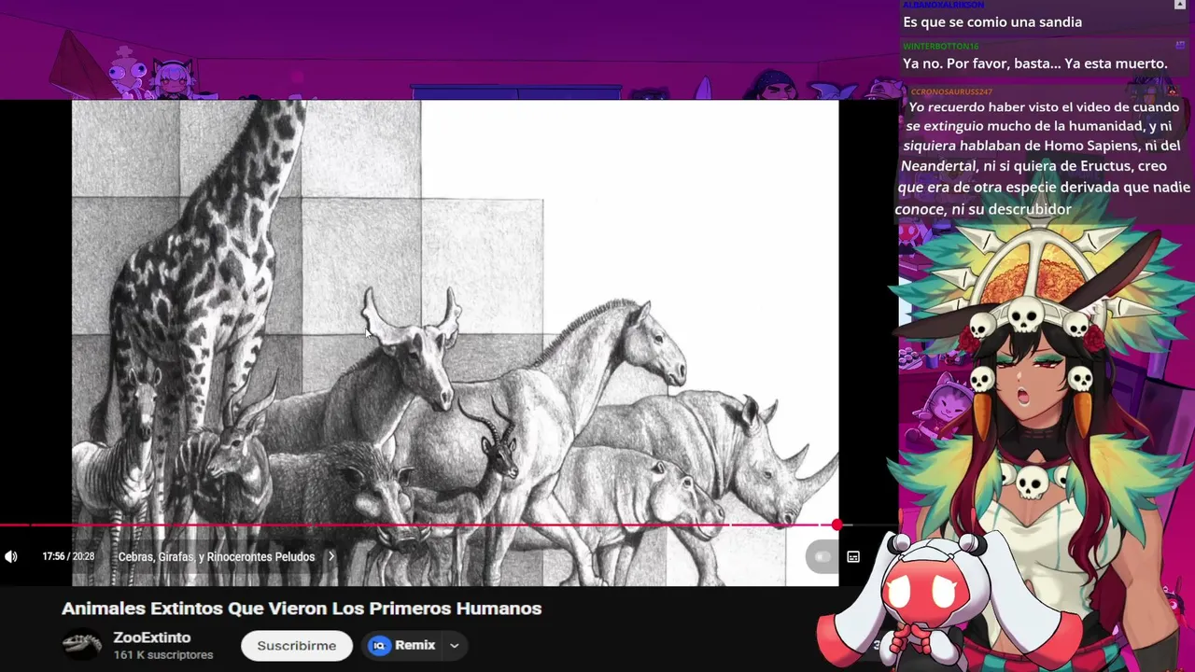Open the ZooExtinto channel avatar

[81, 644]
